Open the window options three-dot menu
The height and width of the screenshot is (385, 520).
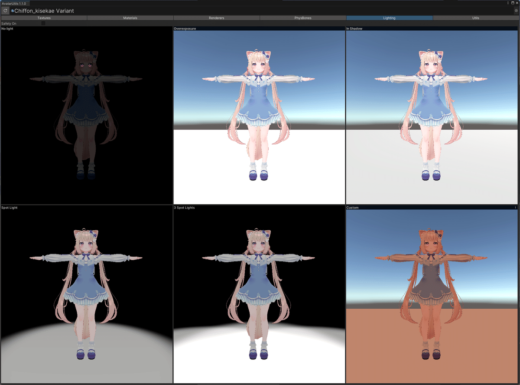pyautogui.click(x=508, y=3)
